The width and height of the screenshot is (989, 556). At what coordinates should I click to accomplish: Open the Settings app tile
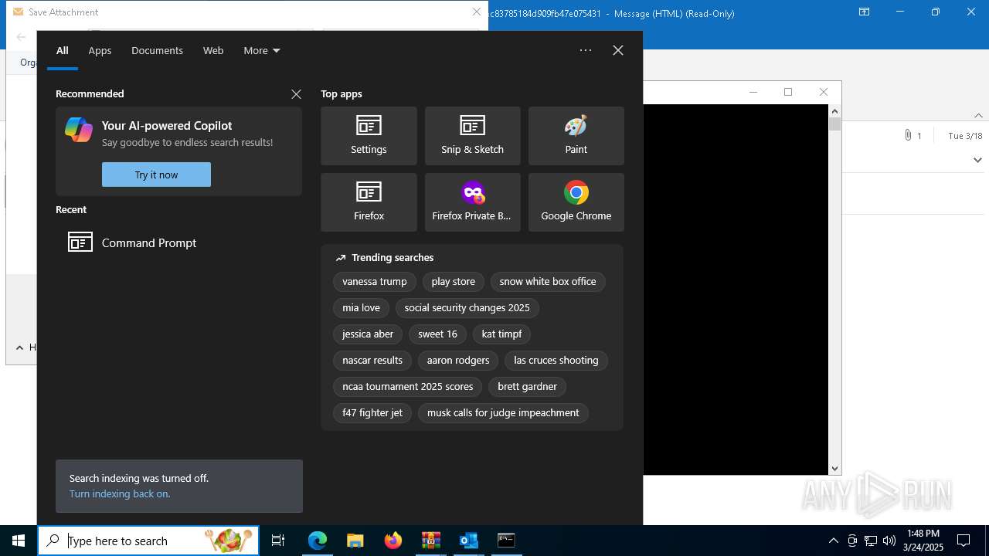coord(369,136)
